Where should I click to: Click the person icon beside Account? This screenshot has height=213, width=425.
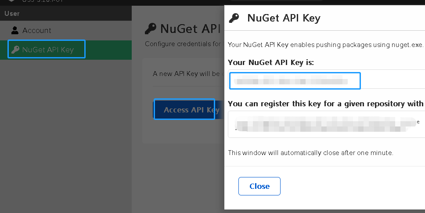point(15,30)
